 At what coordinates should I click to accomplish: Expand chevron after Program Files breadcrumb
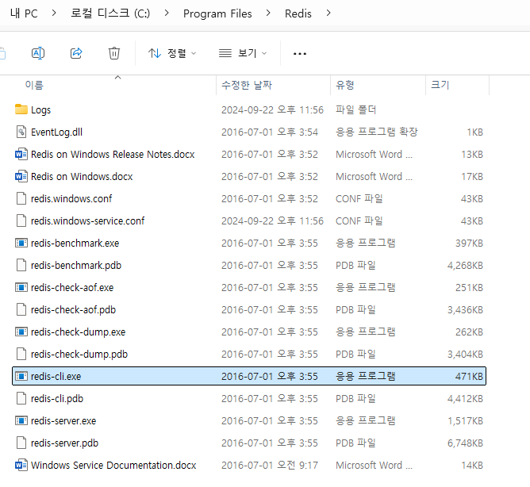(x=268, y=13)
